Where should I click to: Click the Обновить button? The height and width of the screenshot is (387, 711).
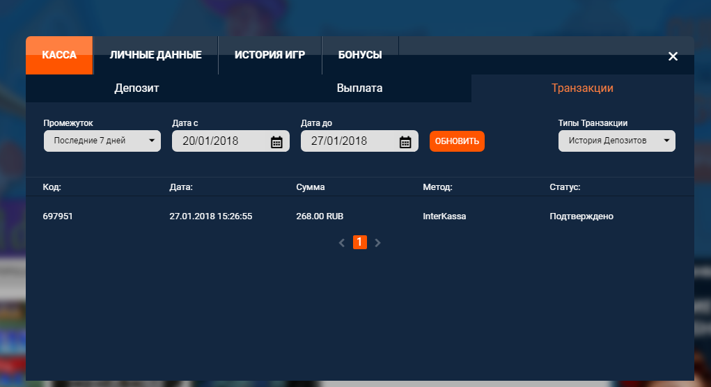pos(457,141)
